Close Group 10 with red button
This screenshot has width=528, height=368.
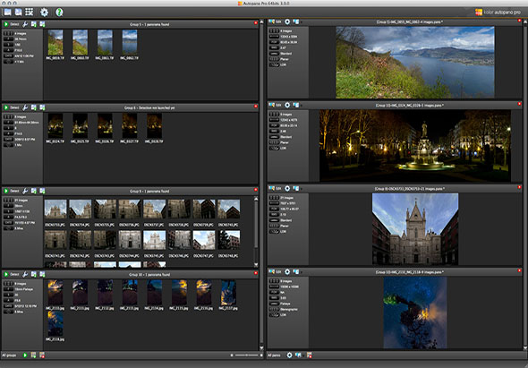[x=256, y=273]
